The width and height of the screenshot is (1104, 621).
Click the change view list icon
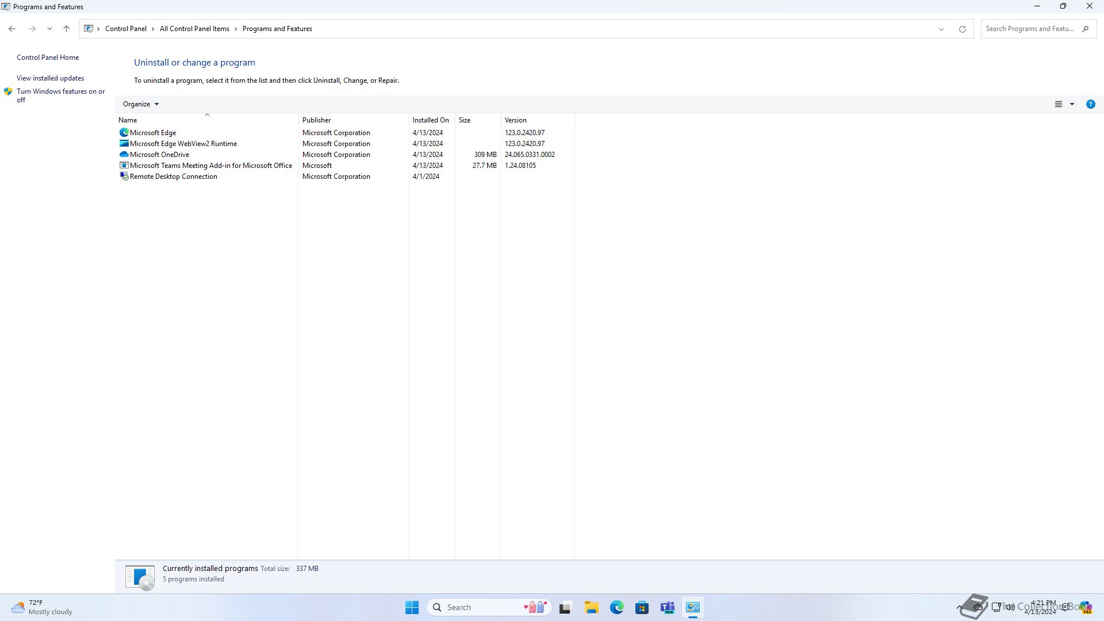point(1058,104)
